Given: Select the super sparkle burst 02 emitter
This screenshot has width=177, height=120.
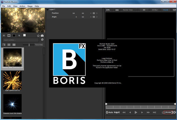Looking at the screenshot, I should tap(12, 80).
